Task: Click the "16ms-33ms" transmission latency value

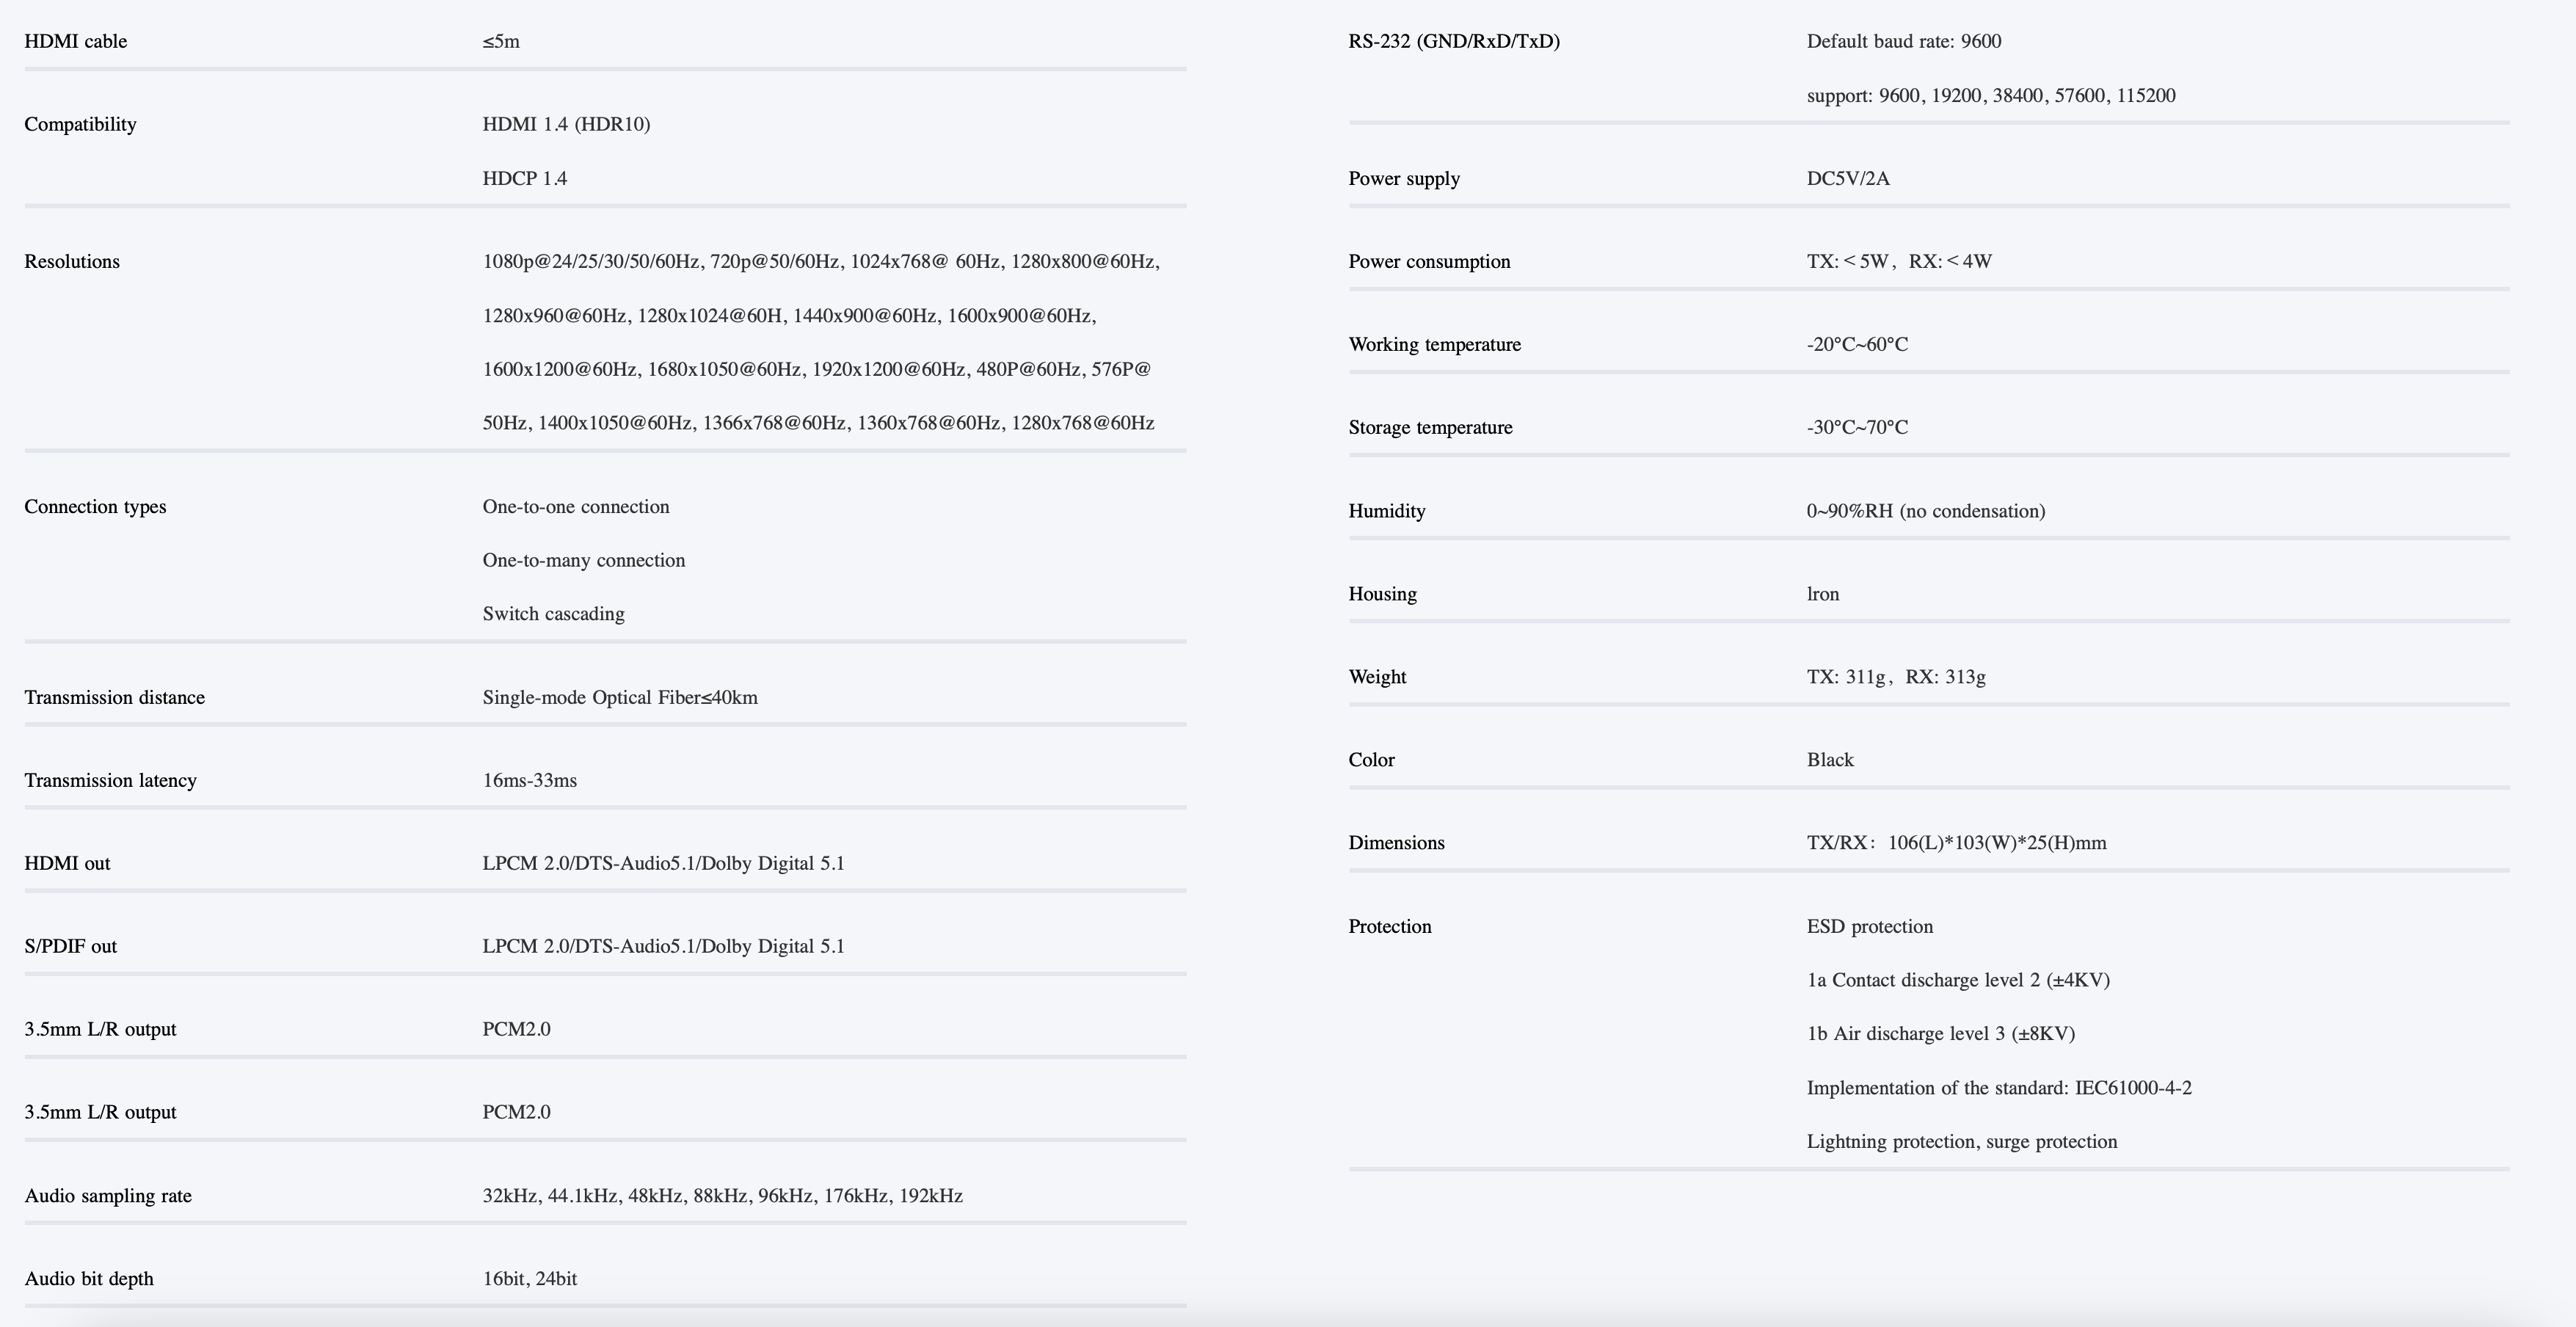Action: (x=530, y=780)
